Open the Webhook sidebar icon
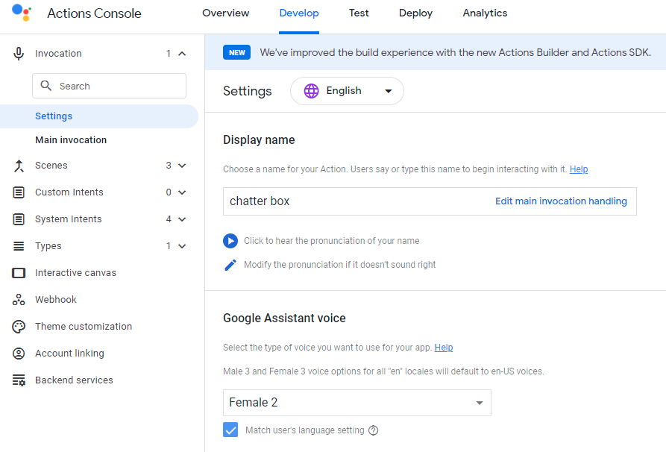666x452 pixels. pos(17,299)
